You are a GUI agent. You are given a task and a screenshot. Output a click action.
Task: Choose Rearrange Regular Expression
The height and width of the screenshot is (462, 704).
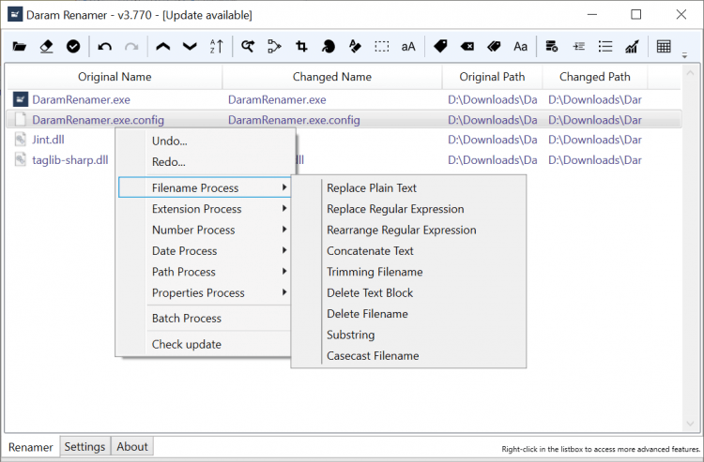(408, 230)
